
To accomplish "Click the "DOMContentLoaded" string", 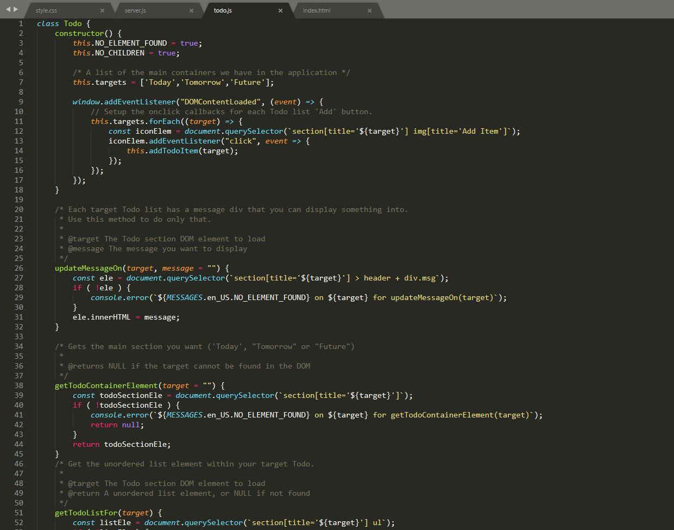I will tap(221, 102).
